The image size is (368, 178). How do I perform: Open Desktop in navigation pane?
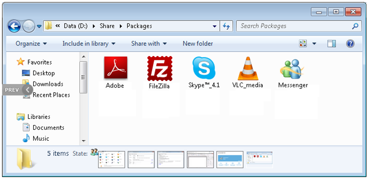(44, 73)
